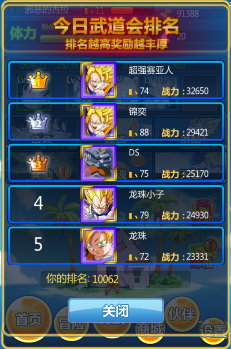Open the 伙伴 partners orb button
The height and width of the screenshot is (349, 231).
(182, 314)
